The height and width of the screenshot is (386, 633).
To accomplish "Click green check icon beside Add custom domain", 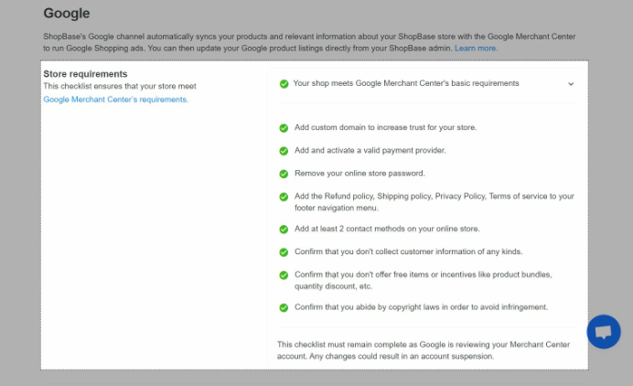I will [x=284, y=128].
